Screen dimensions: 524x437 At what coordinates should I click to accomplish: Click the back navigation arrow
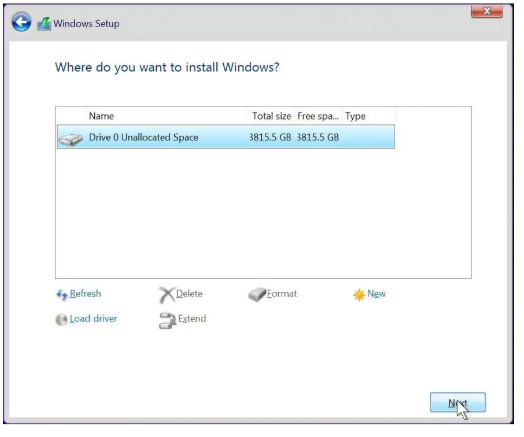click(x=21, y=21)
